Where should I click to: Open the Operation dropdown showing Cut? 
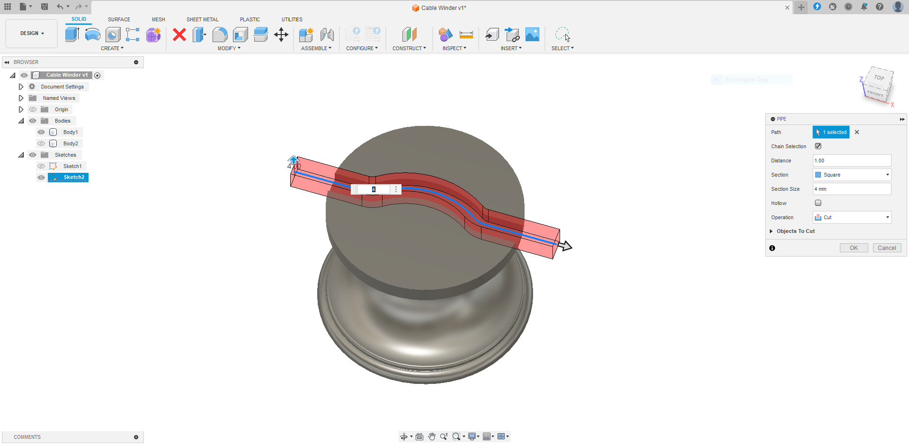(x=852, y=217)
